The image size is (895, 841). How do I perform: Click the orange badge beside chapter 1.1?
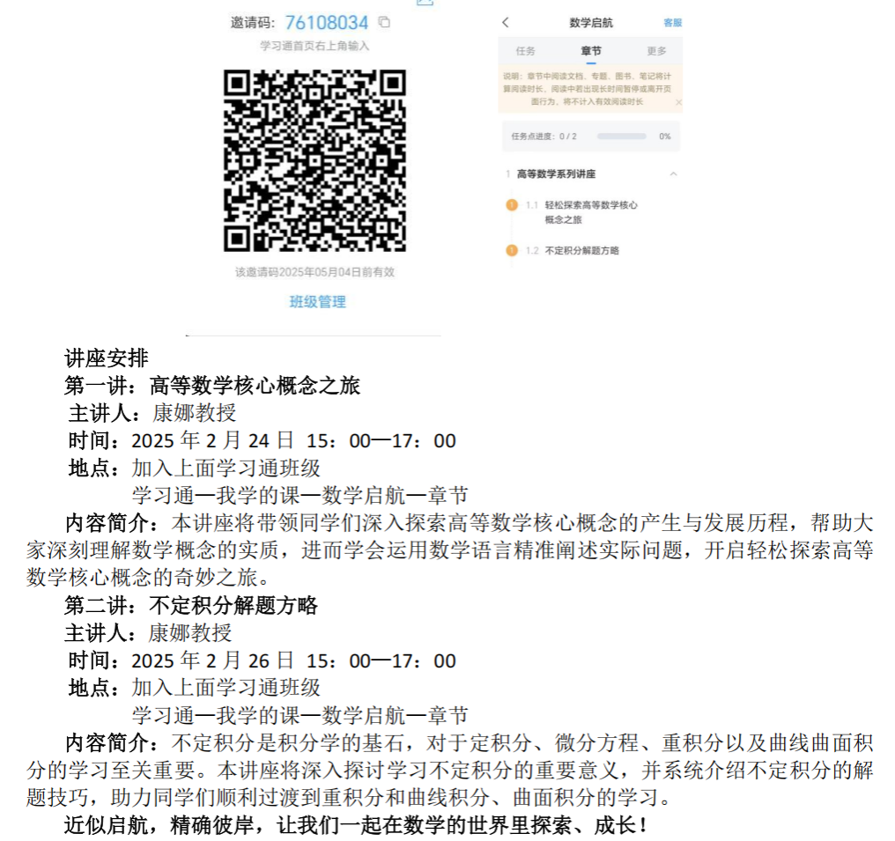[511, 205]
